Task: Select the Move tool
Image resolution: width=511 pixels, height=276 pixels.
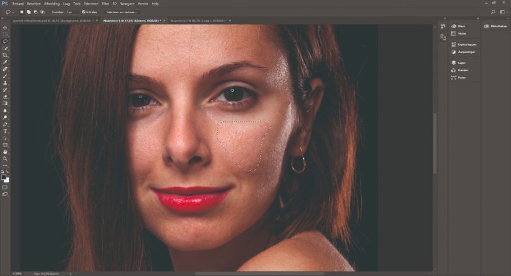Action: click(5, 27)
